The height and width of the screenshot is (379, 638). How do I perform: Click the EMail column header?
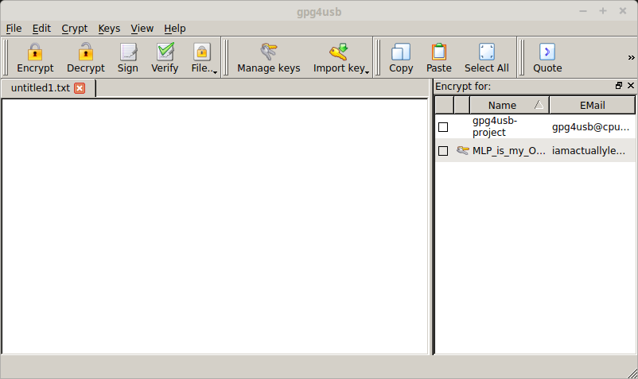pos(592,105)
